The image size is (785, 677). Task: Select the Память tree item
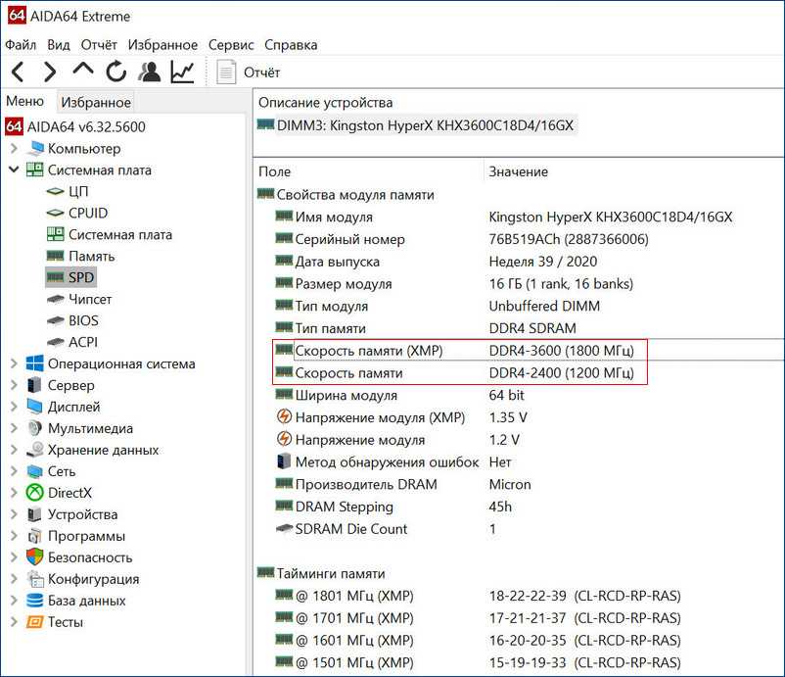click(91, 256)
